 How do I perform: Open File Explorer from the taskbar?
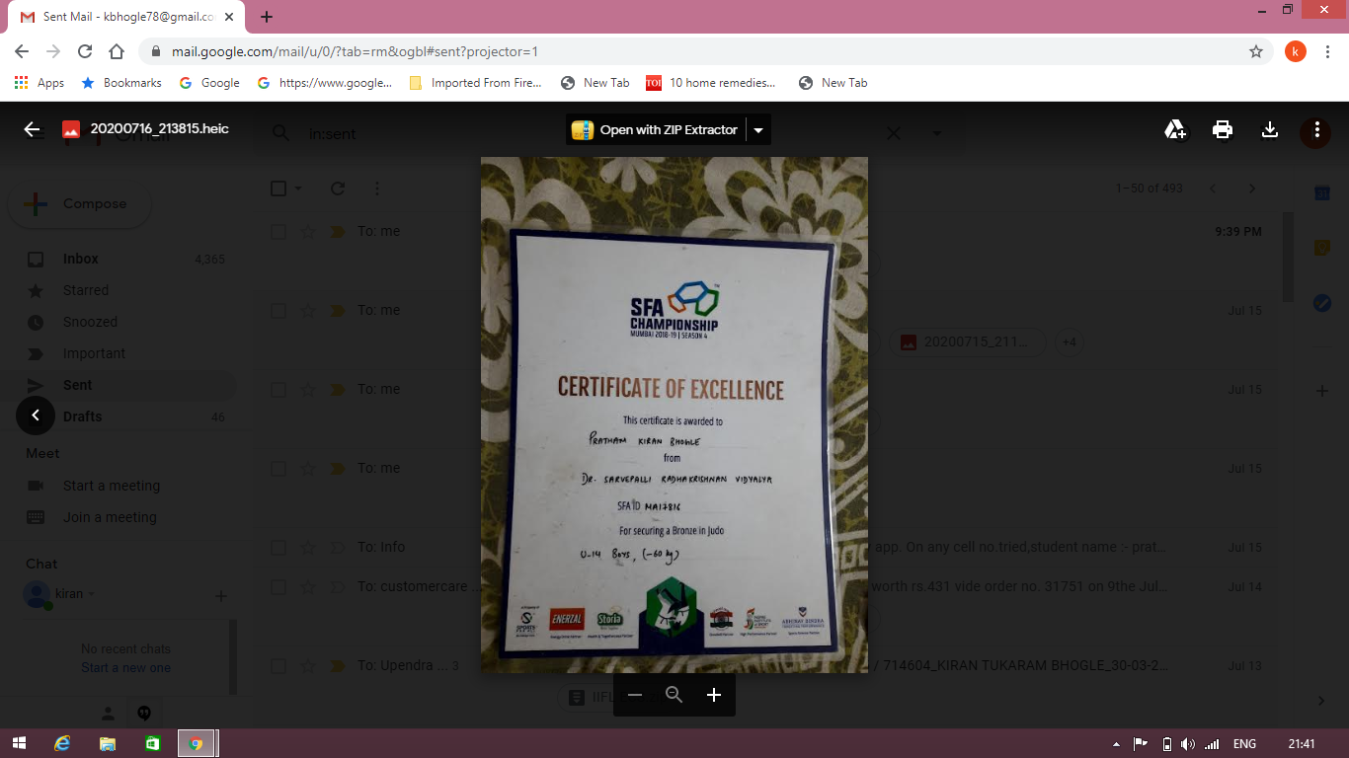pyautogui.click(x=108, y=743)
